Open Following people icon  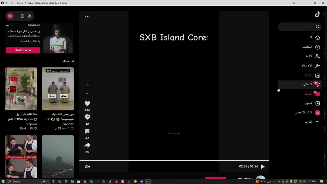318,56
